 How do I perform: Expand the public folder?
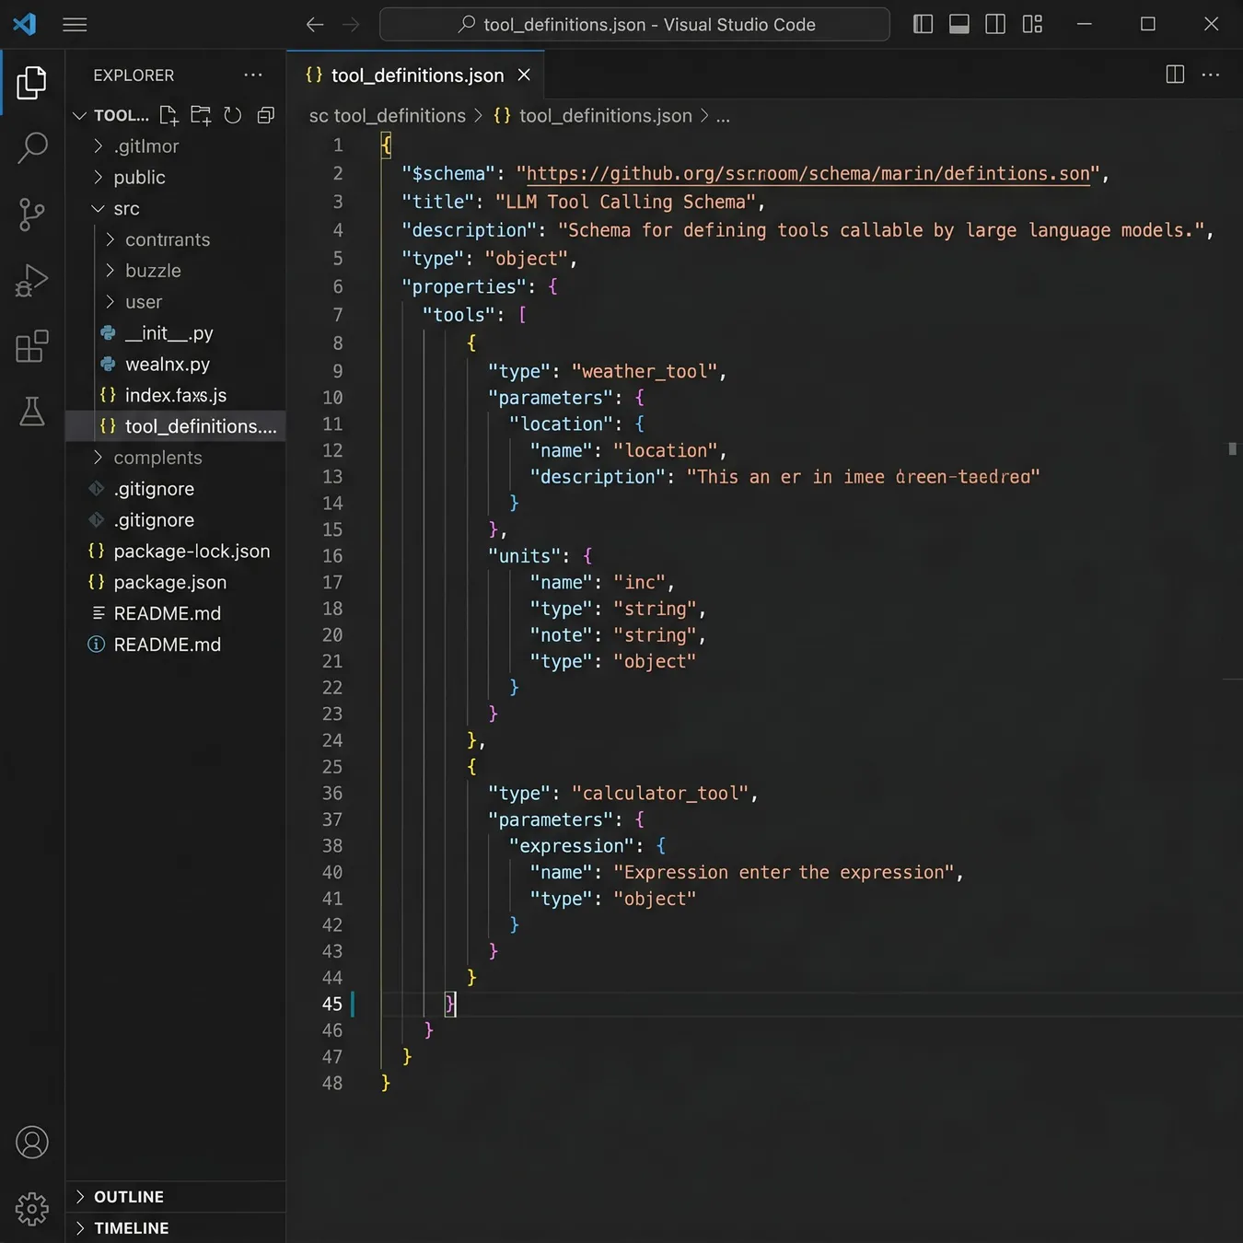point(99,178)
